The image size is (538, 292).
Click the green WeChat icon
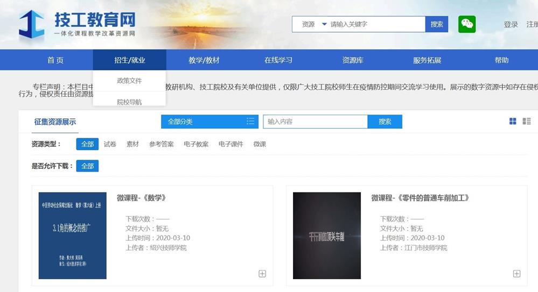tap(467, 24)
